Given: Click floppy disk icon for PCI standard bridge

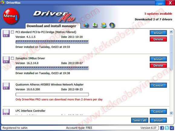Looking at the screenshot, I should point(6,34).
